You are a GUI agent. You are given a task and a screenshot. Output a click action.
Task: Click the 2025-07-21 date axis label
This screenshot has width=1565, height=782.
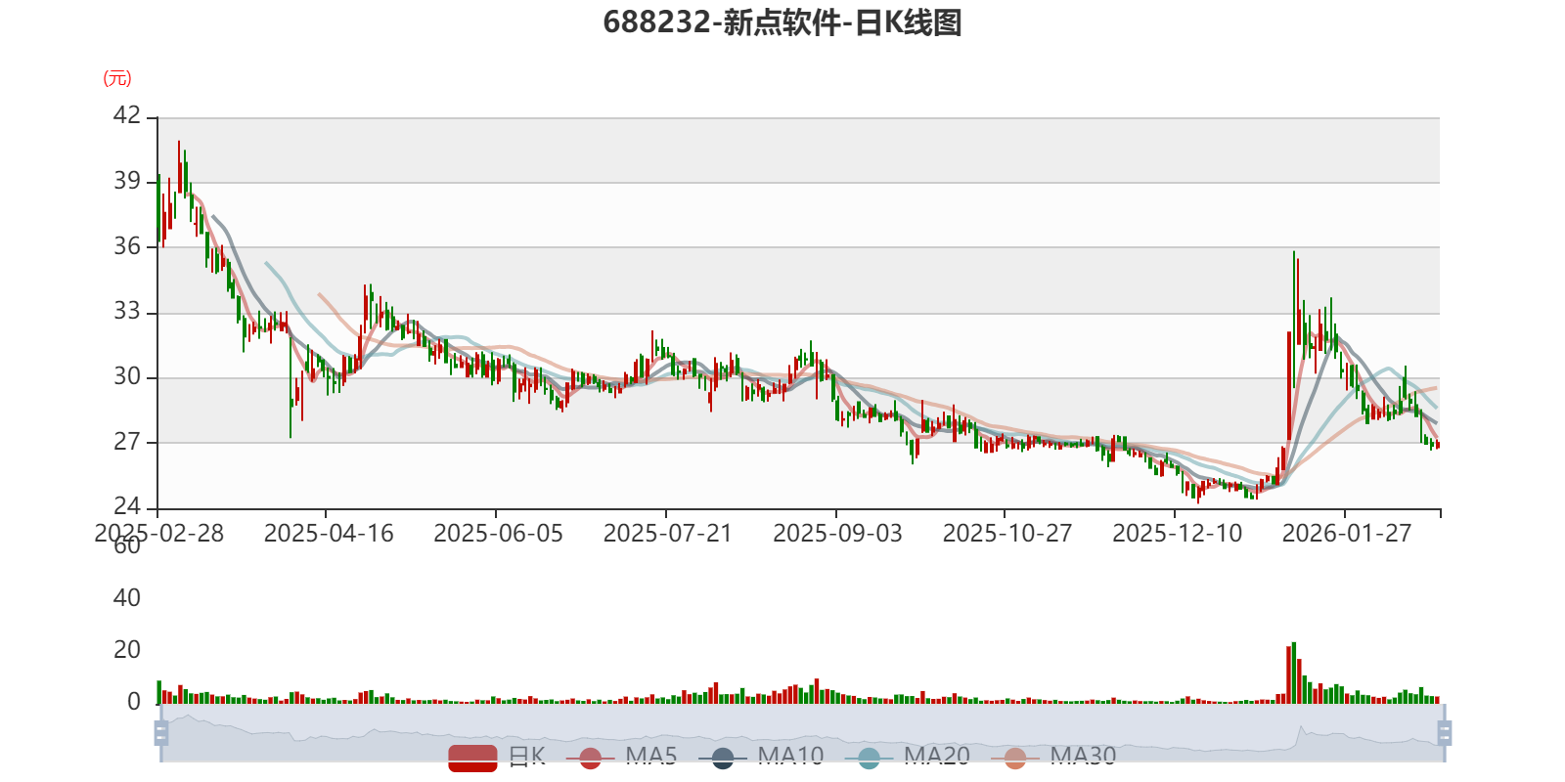pyautogui.click(x=668, y=534)
